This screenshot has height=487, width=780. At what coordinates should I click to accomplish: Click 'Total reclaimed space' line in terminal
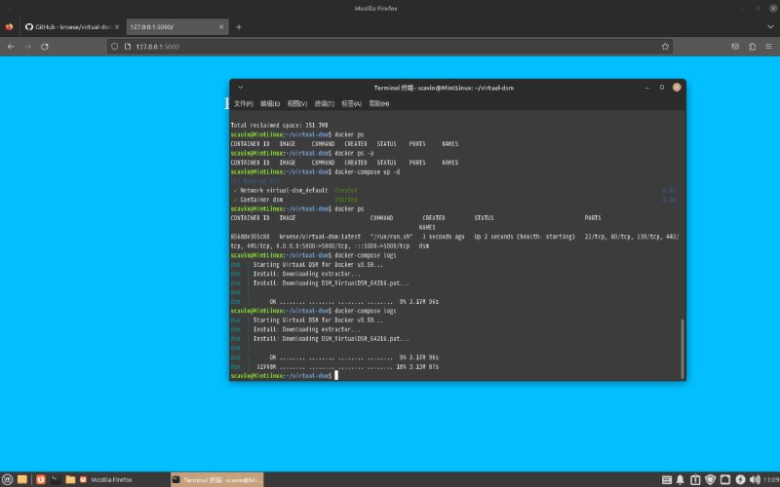click(279, 126)
